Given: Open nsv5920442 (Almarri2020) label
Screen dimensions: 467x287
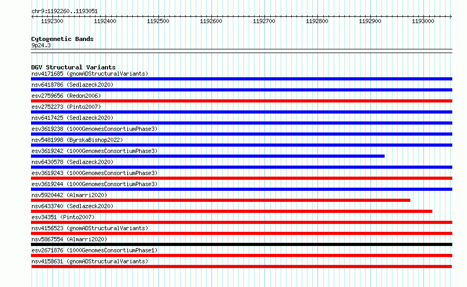Looking at the screenshot, I should point(69,195).
